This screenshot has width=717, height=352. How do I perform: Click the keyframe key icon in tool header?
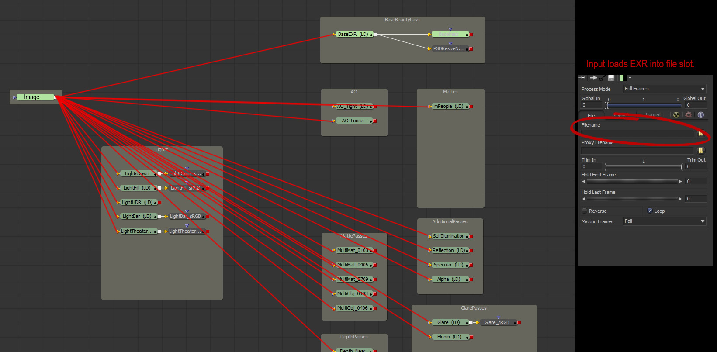tap(603, 78)
